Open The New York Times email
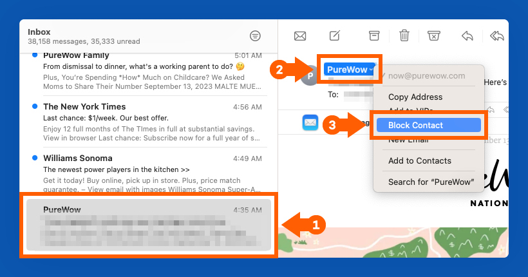The image size is (528, 277). point(149,122)
